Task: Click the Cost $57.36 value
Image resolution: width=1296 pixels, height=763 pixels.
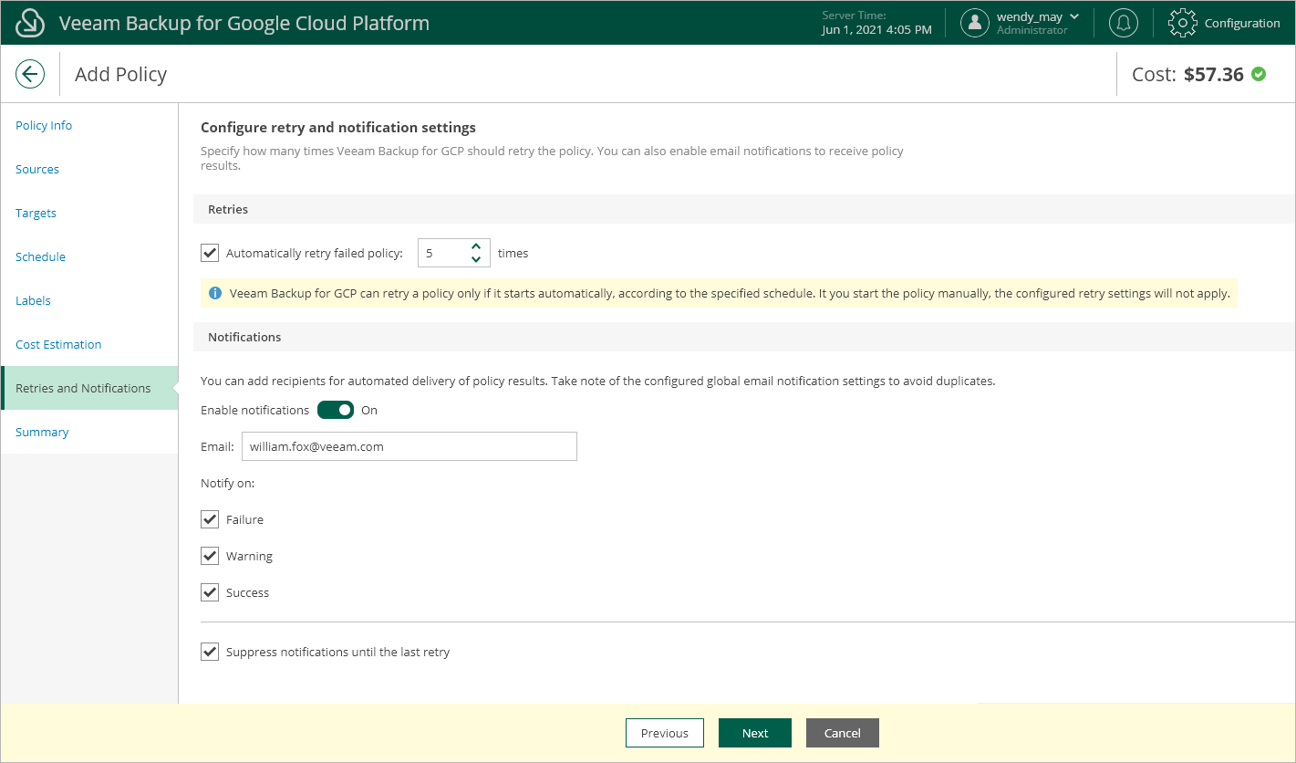Action: (1214, 74)
